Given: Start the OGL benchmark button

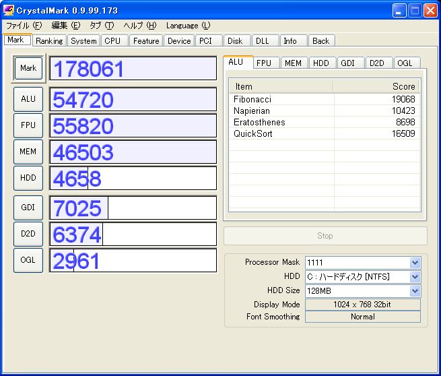Looking at the screenshot, I should [28, 260].
